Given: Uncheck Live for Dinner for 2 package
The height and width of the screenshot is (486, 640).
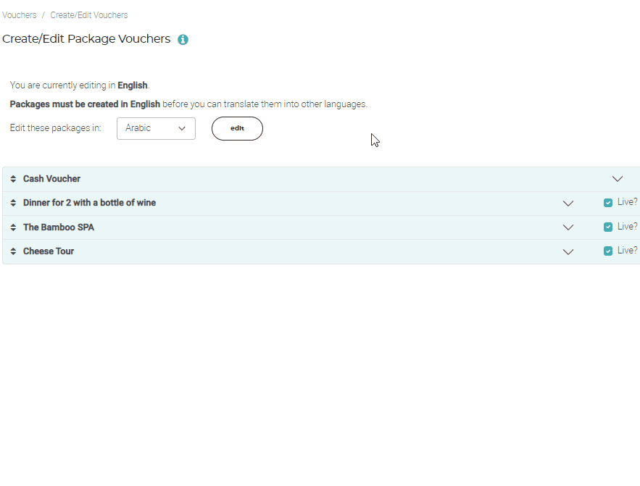Looking at the screenshot, I should coord(608,203).
